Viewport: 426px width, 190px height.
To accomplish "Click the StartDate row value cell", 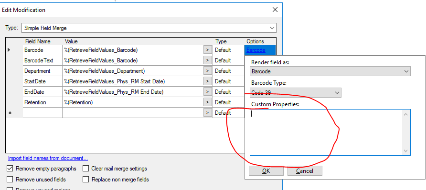I will (133, 81).
